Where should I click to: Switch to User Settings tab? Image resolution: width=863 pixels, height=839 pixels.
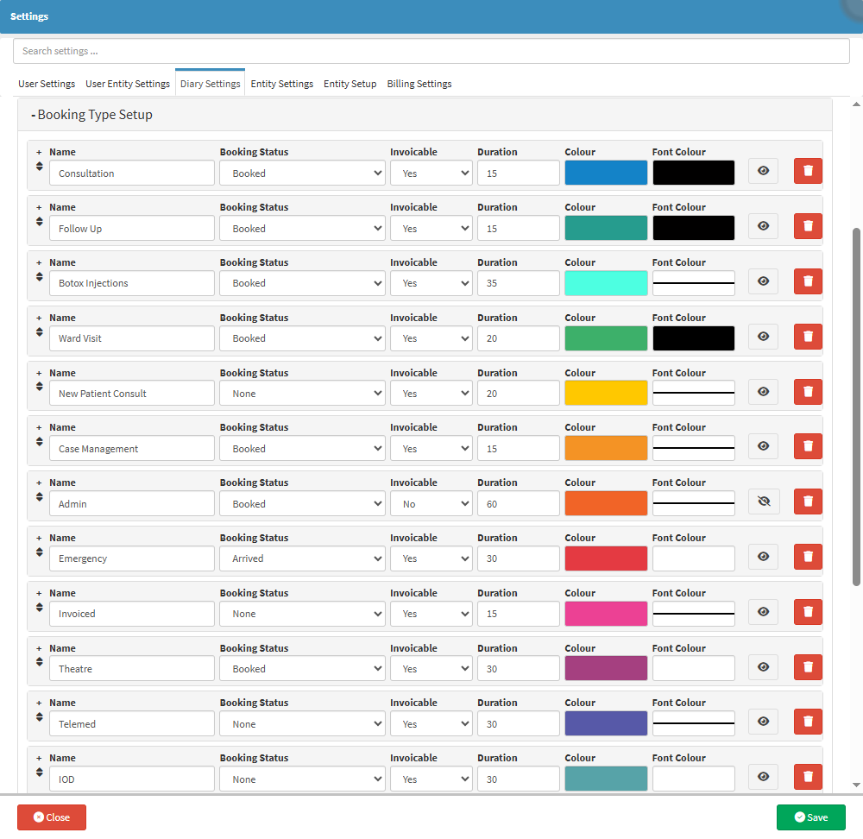[x=47, y=84]
